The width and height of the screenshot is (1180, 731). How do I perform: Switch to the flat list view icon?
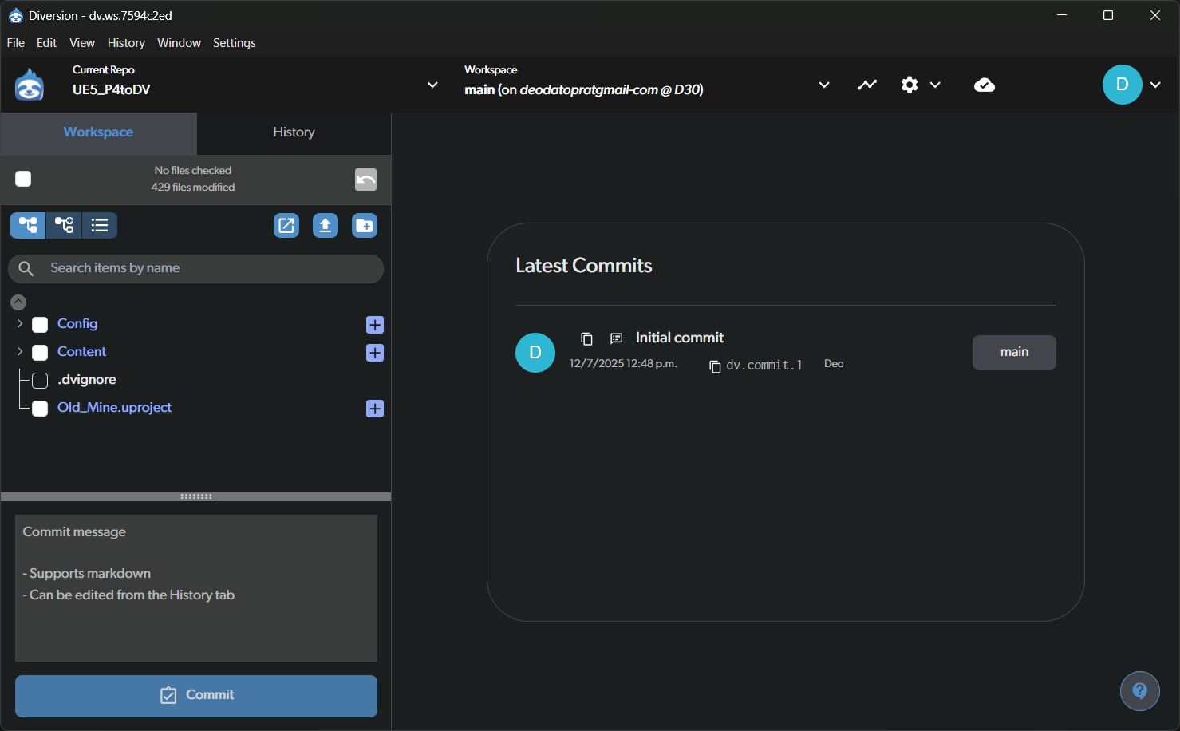click(100, 226)
